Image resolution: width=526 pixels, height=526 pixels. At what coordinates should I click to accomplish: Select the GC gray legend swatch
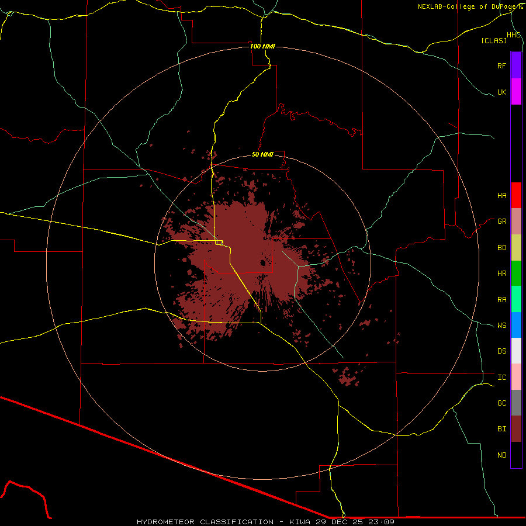point(516,403)
